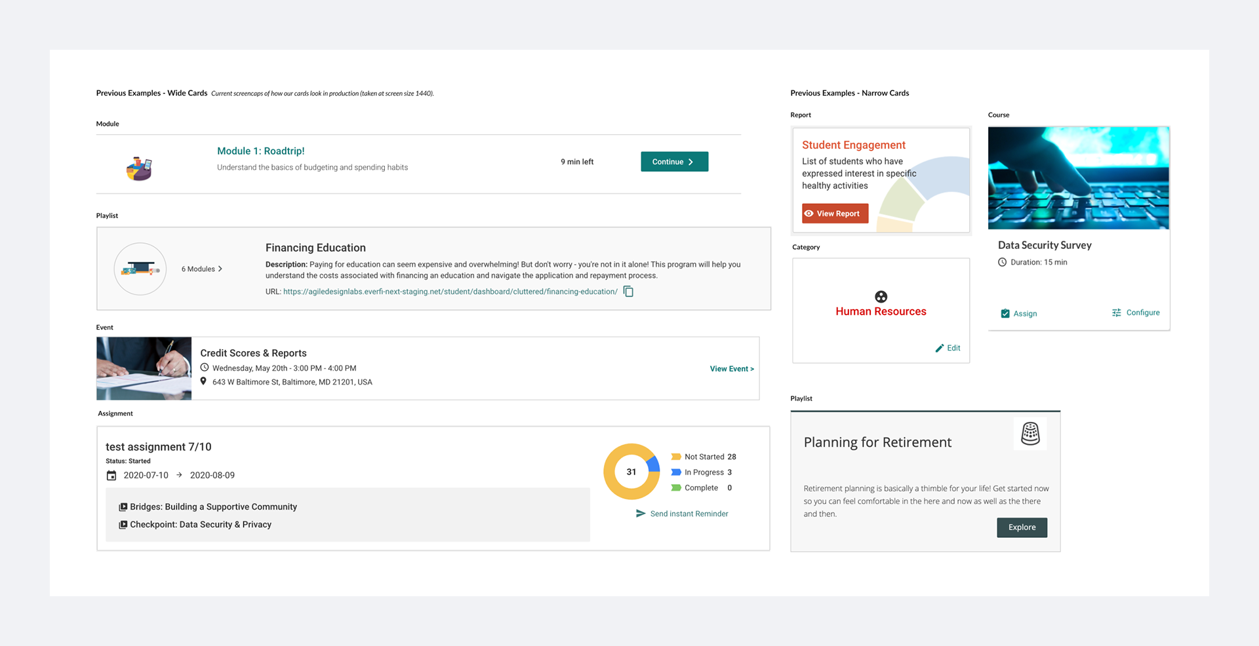
Task: Click the pencil icon on Human Resources card
Action: click(940, 348)
